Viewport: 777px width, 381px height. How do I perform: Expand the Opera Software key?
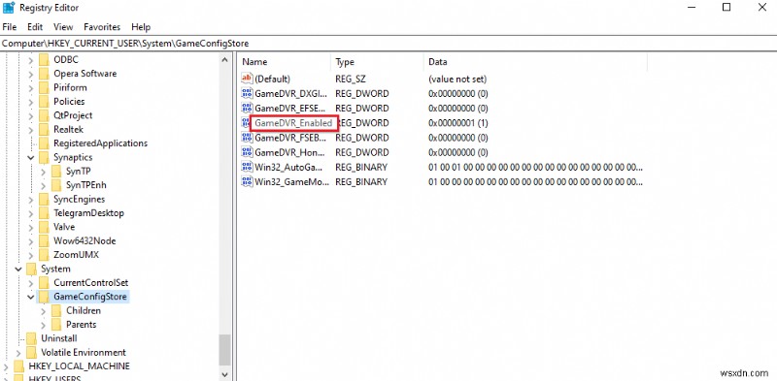[31, 74]
